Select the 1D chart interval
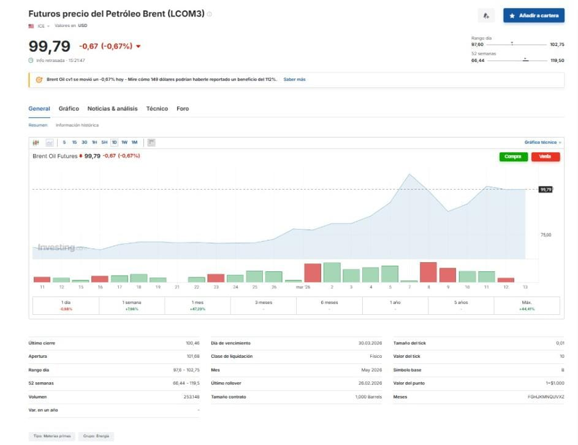Image resolution: width=578 pixels, height=445 pixels. coord(114,142)
